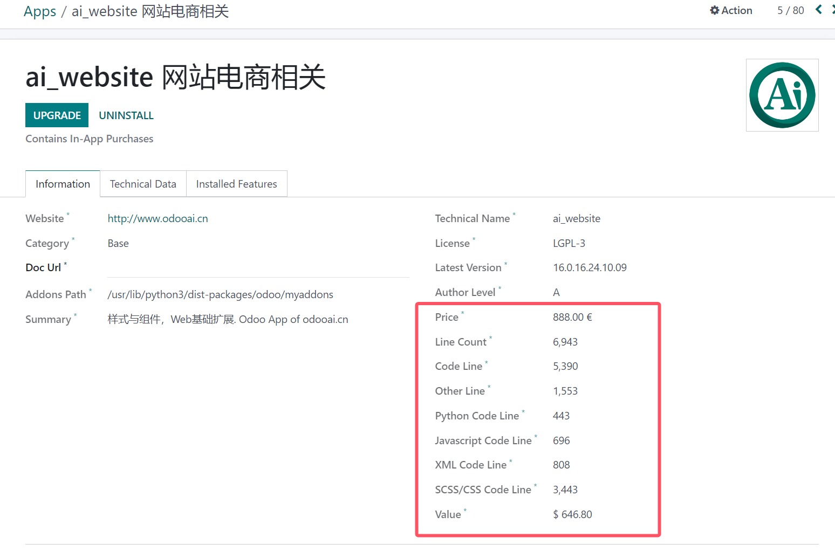The height and width of the screenshot is (558, 835).
Task: Select Author Level value A
Action: pyautogui.click(x=556, y=292)
